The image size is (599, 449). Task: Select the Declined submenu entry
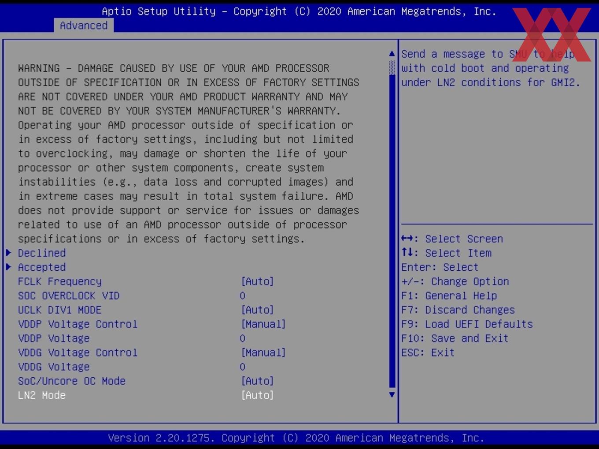coord(42,253)
